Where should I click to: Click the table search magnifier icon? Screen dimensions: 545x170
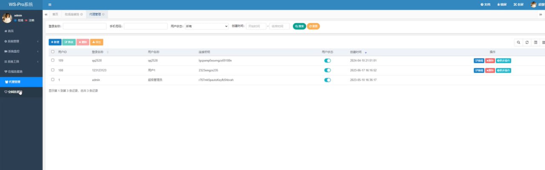pos(518,42)
